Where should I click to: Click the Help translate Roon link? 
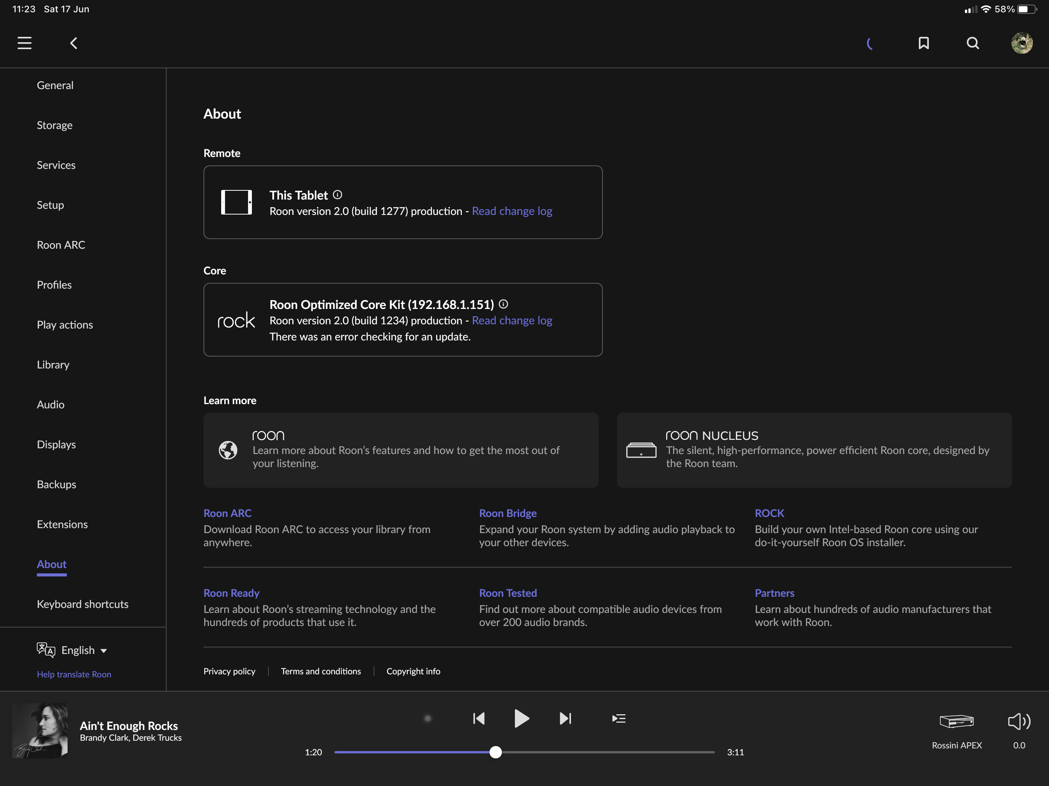tap(74, 674)
